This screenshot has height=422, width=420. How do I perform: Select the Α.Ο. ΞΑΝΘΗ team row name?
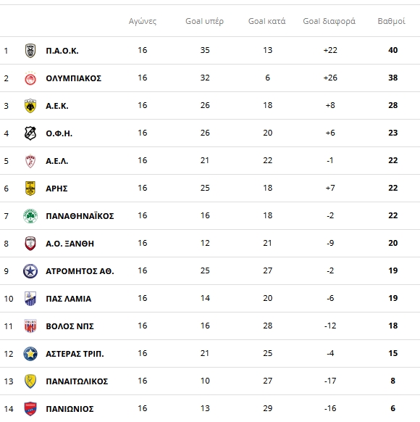tap(70, 244)
